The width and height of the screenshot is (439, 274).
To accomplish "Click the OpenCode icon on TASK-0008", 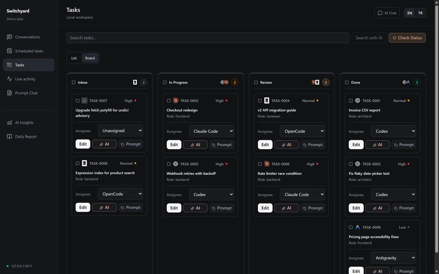I will [84, 163].
